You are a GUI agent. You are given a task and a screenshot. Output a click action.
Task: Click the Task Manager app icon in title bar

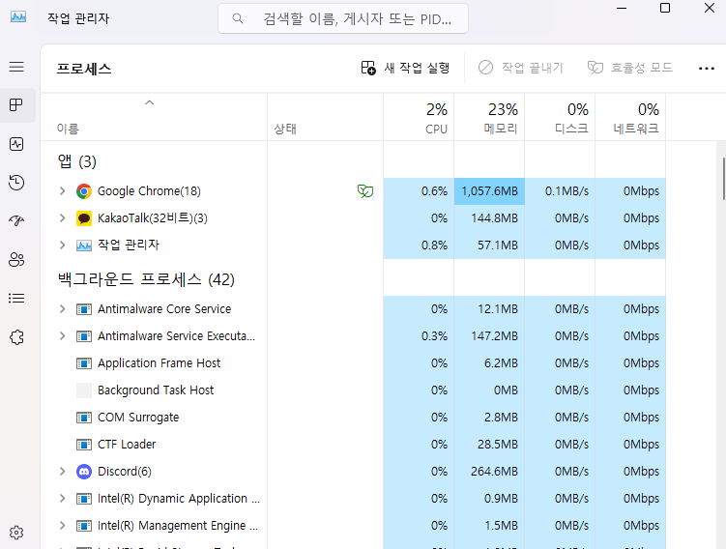(x=18, y=17)
